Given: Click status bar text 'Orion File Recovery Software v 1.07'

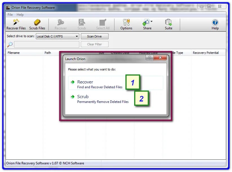Looking at the screenshot, I should pyautogui.click(x=32, y=163).
